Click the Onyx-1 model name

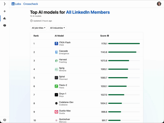(63, 94)
